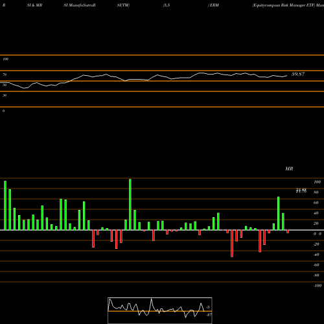Viewport: 324px width, 324px height.
Task: Click the RSI axis label 30
Action: pyautogui.click(x=5, y=95)
